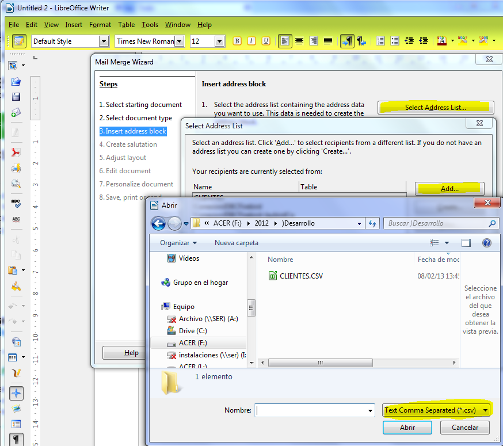Screen dimensions: 503x446
Task: Click the Save floppy disk icon
Action: 16,97
